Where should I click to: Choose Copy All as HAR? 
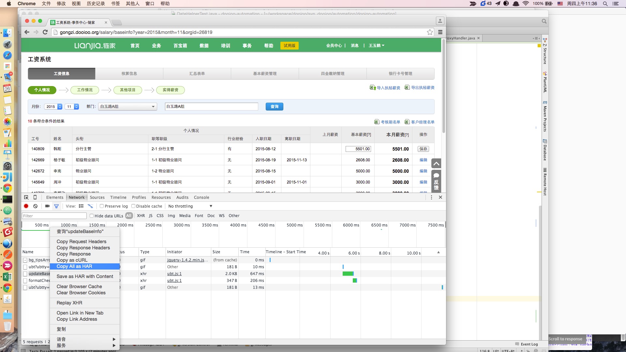coord(85,266)
